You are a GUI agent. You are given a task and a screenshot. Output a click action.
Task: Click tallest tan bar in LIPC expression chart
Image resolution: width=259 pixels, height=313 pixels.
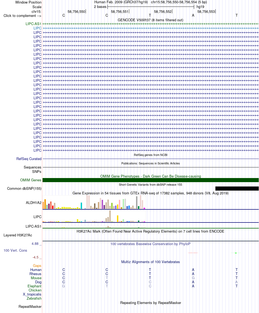[x=110, y=216]
